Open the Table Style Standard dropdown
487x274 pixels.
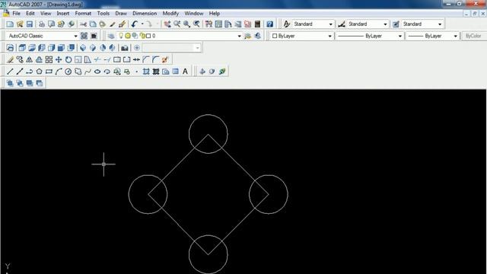pyautogui.click(x=440, y=24)
